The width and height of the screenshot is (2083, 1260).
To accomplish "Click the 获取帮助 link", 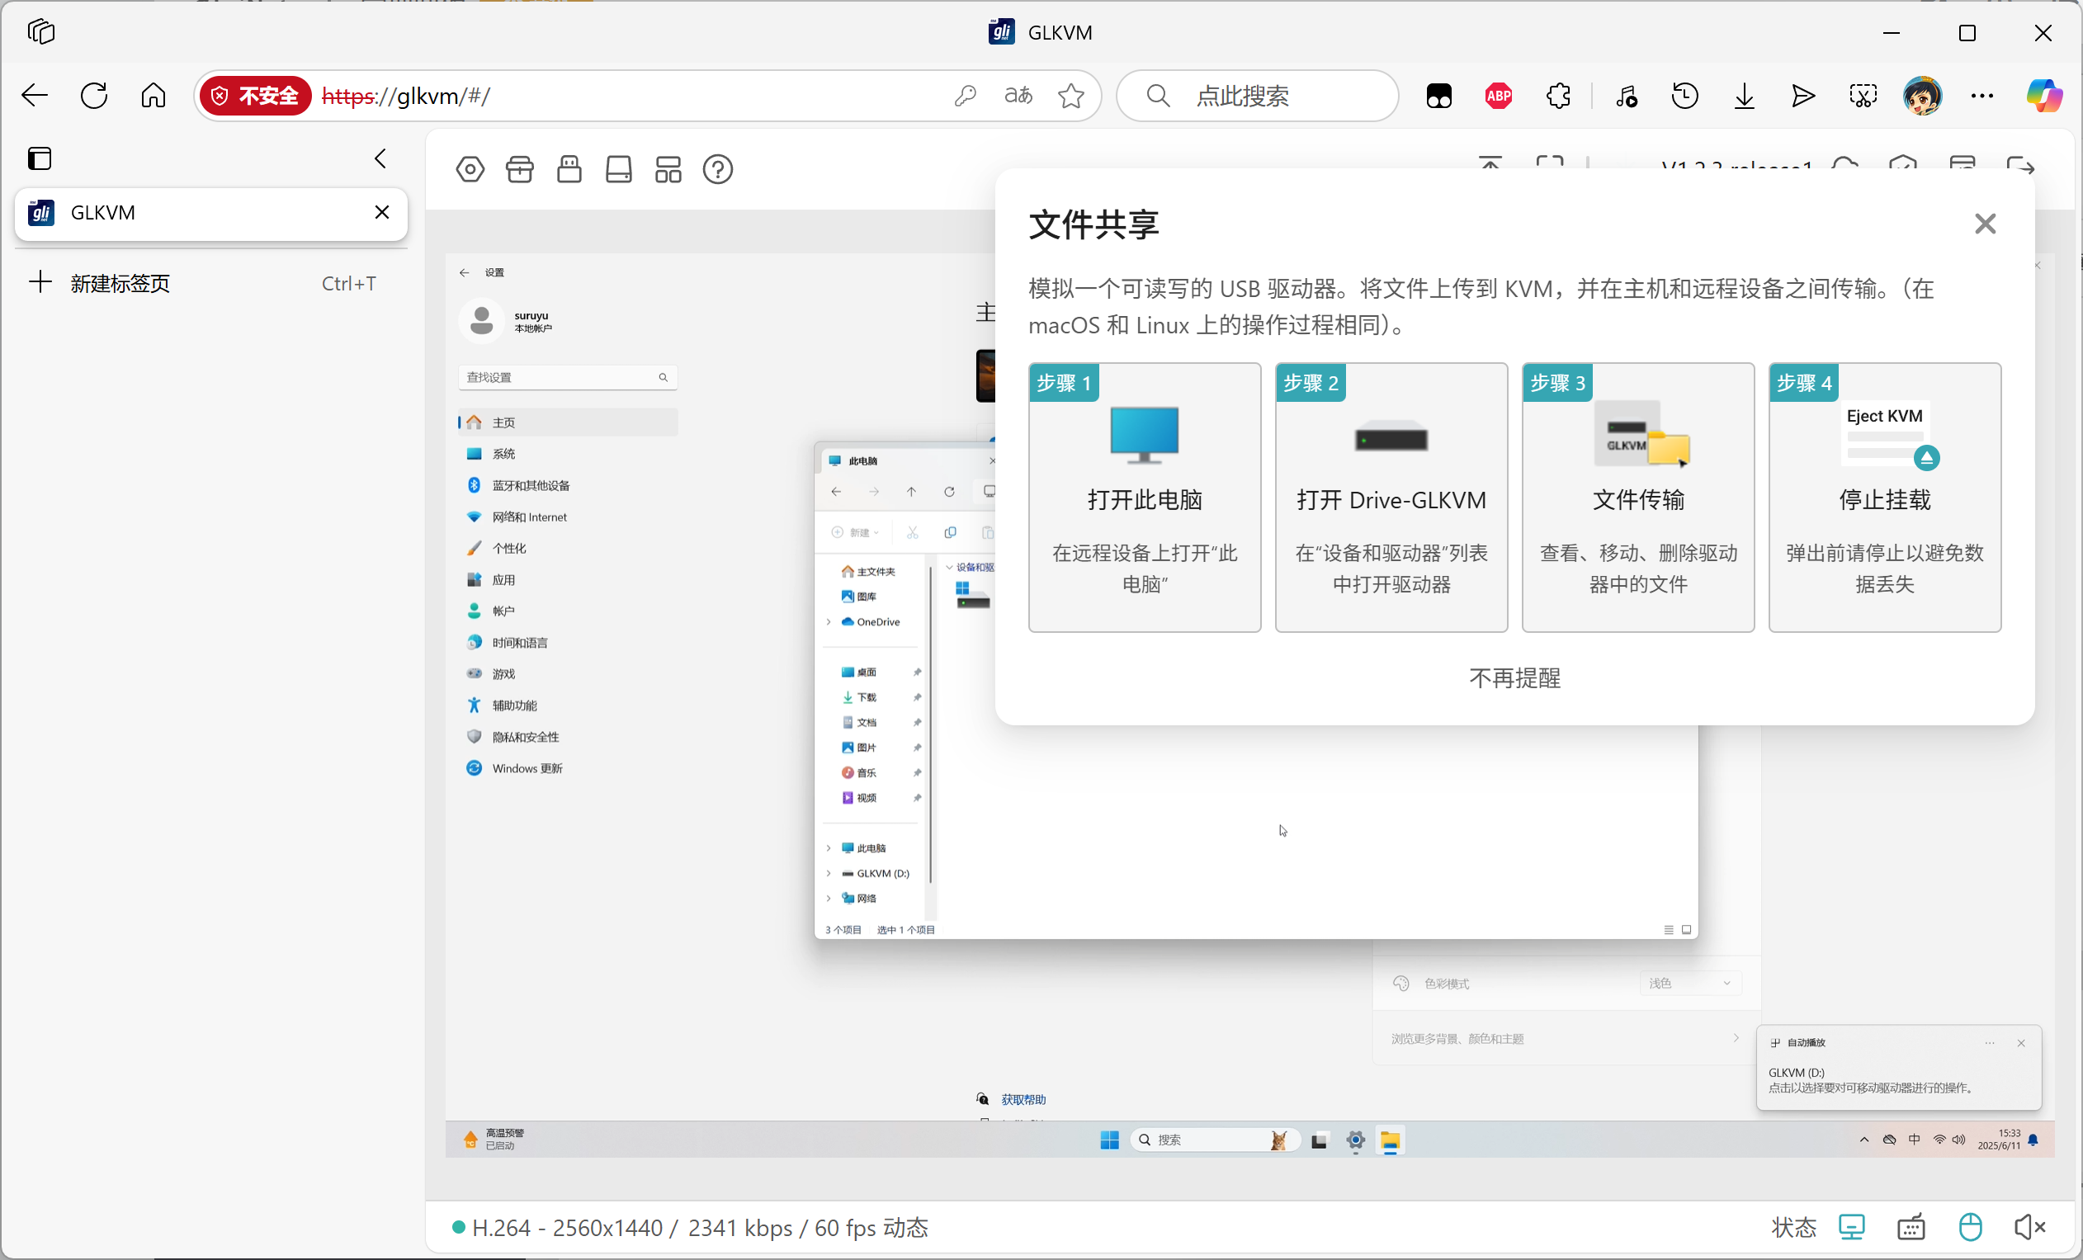I will pos(1023,1099).
